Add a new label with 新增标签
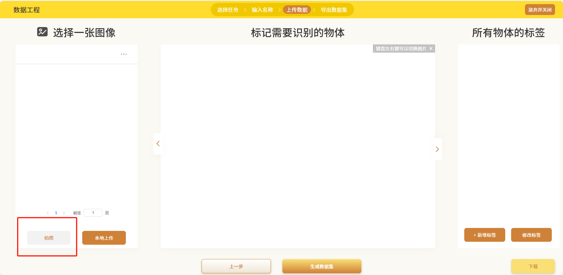This screenshot has width=563, height=275. point(484,235)
